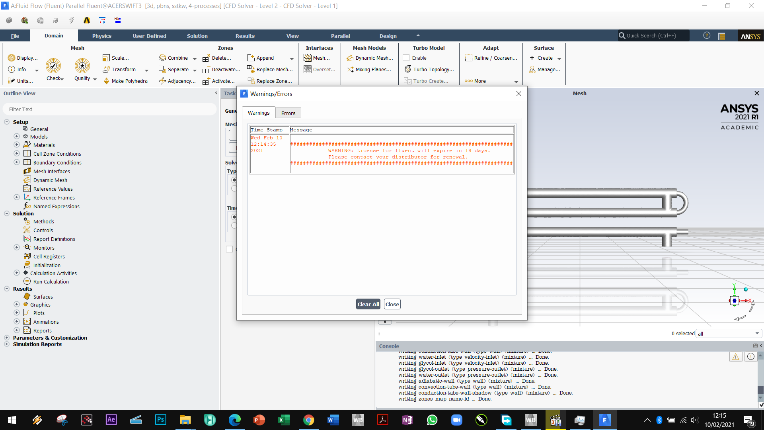Open the Adjacency tool
The height and width of the screenshot is (430, 764).
[177, 81]
